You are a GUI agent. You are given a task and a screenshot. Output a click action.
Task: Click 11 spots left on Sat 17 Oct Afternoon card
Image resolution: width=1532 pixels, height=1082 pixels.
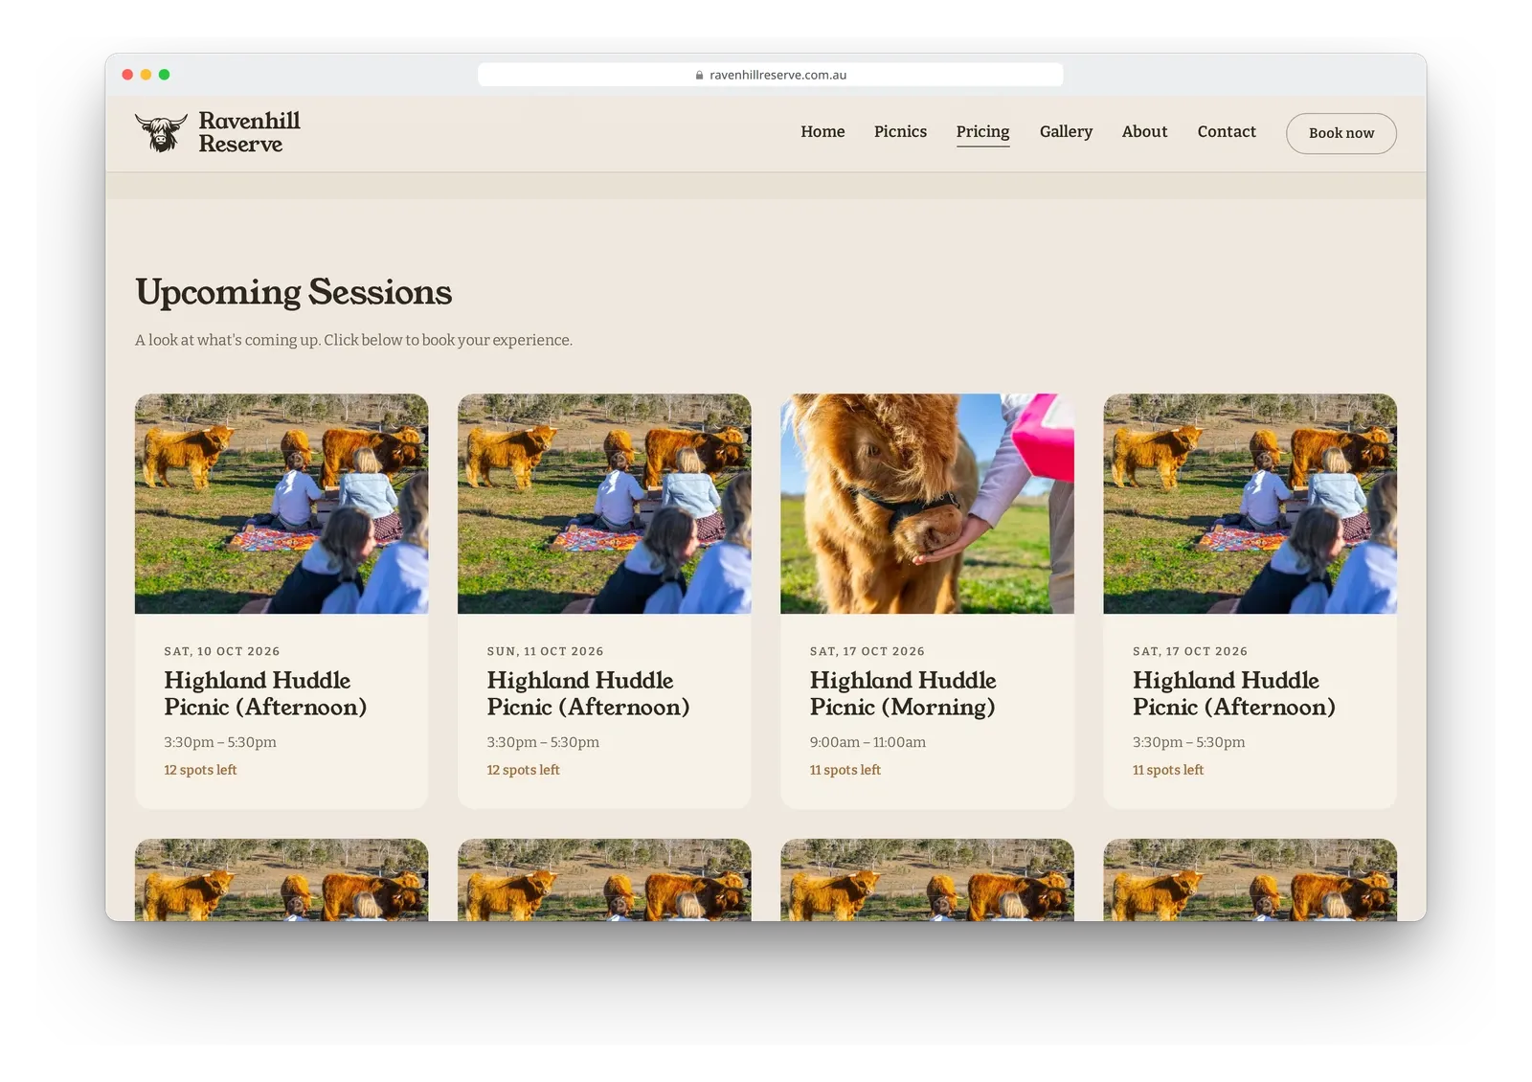coord(1168,770)
